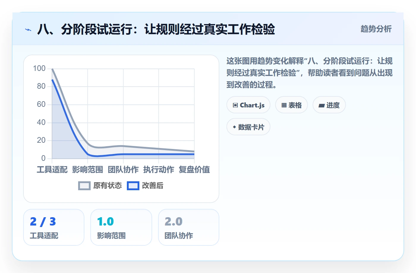416x273 pixels.
Task: Click the bar icon in 进度 tag
Action: pos(322,105)
